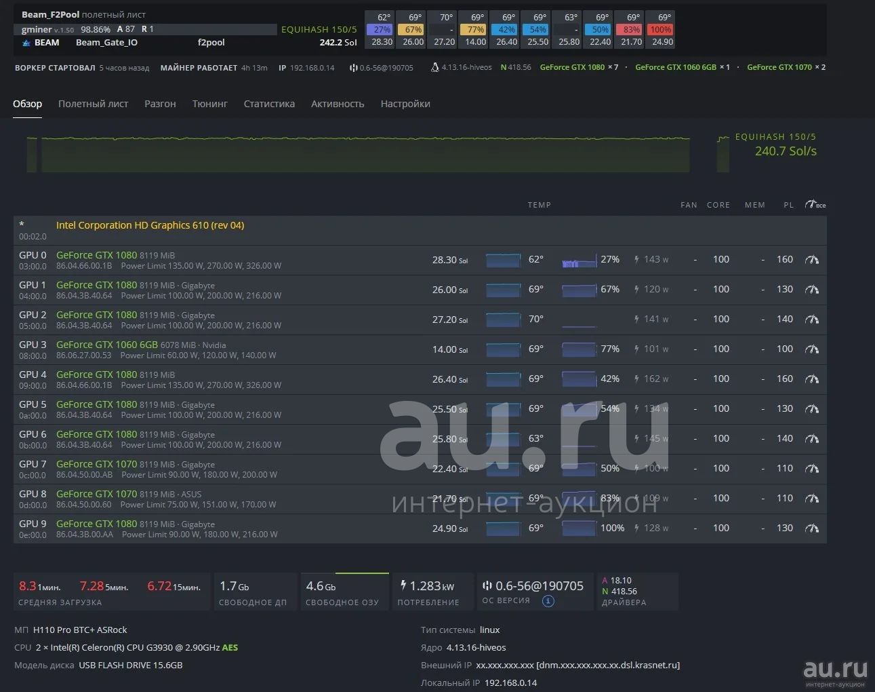
Task: Open overclock gauge icon for GPU 1
Action: (811, 290)
